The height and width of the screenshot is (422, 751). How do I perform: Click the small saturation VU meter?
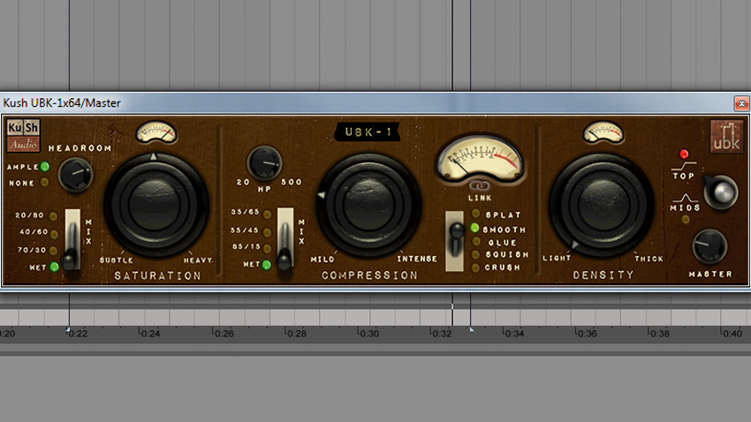[x=156, y=132]
